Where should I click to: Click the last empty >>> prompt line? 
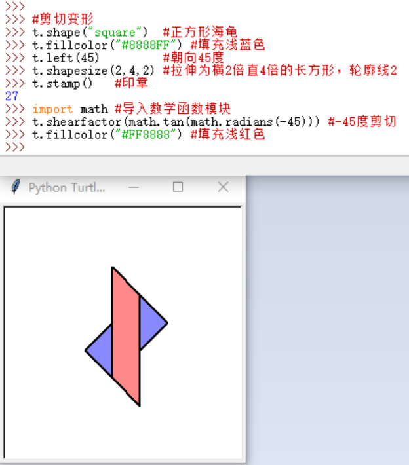15,147
